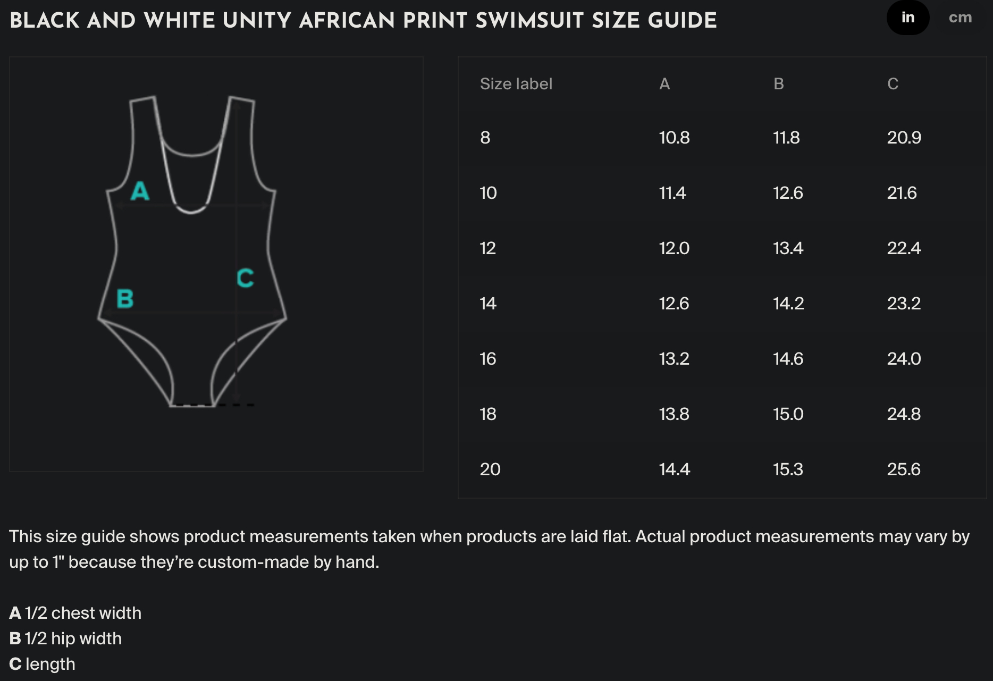
Task: Click the 20.9 length value
Action: pos(904,138)
